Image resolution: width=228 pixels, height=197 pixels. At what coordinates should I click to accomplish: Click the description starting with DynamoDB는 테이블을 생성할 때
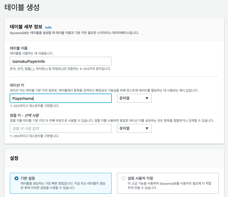click(x=74, y=33)
